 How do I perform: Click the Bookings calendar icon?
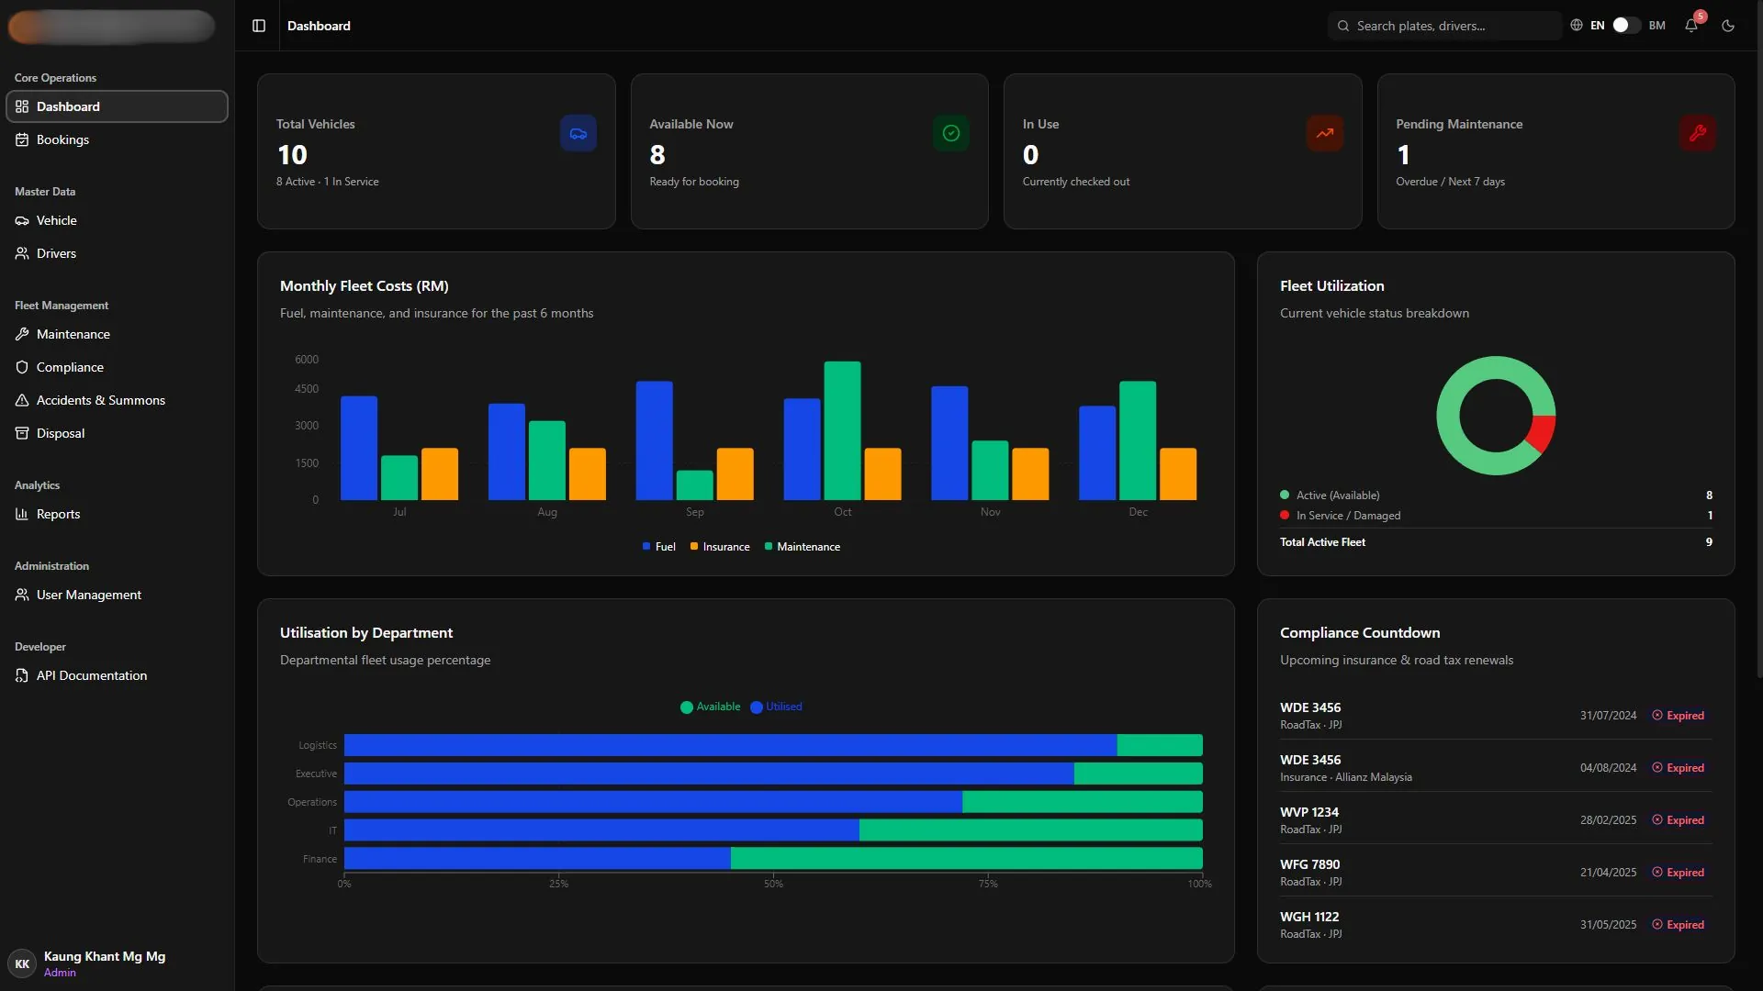coord(22,139)
